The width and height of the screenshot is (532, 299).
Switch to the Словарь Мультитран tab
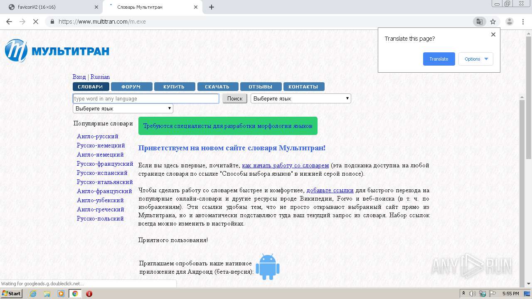tap(152, 7)
